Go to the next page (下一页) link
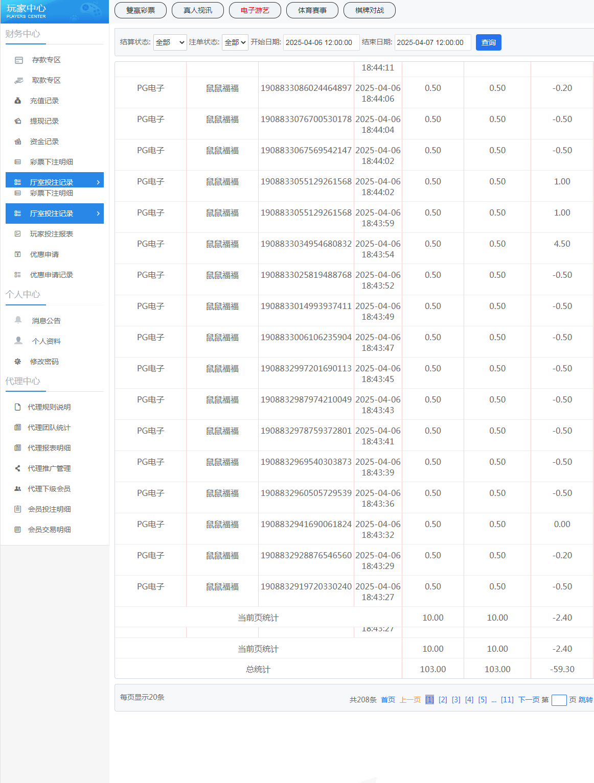 coord(529,700)
